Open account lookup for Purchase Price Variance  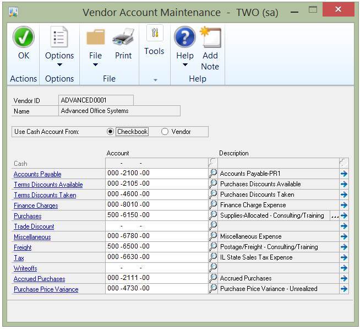(x=213, y=289)
